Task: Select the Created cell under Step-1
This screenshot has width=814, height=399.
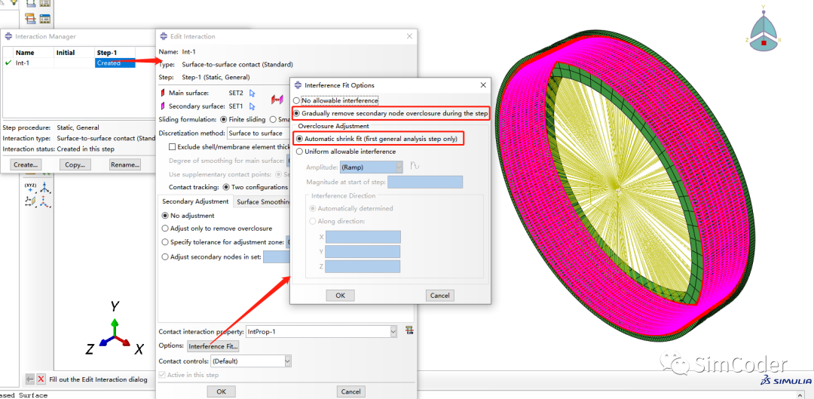Action: [x=115, y=63]
